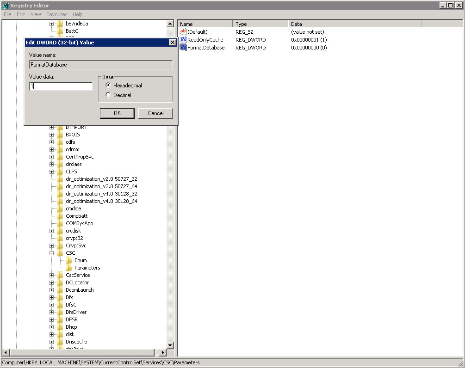Expand the Dnscache tree node
The image size is (465, 368).
tap(52, 342)
